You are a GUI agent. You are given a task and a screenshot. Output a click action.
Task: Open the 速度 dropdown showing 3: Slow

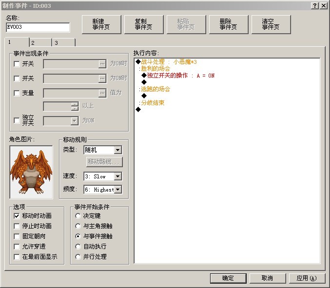(103, 176)
